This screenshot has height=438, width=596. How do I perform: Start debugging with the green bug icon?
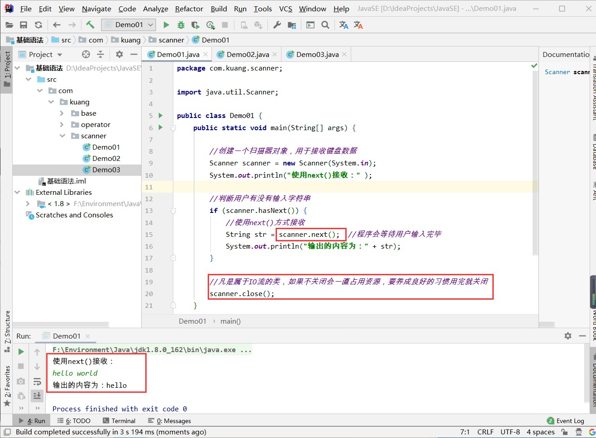coord(181,25)
